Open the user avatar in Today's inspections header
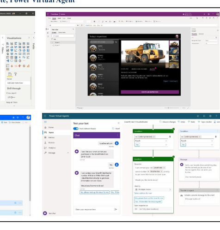The image size is (220, 230). (x=177, y=36)
